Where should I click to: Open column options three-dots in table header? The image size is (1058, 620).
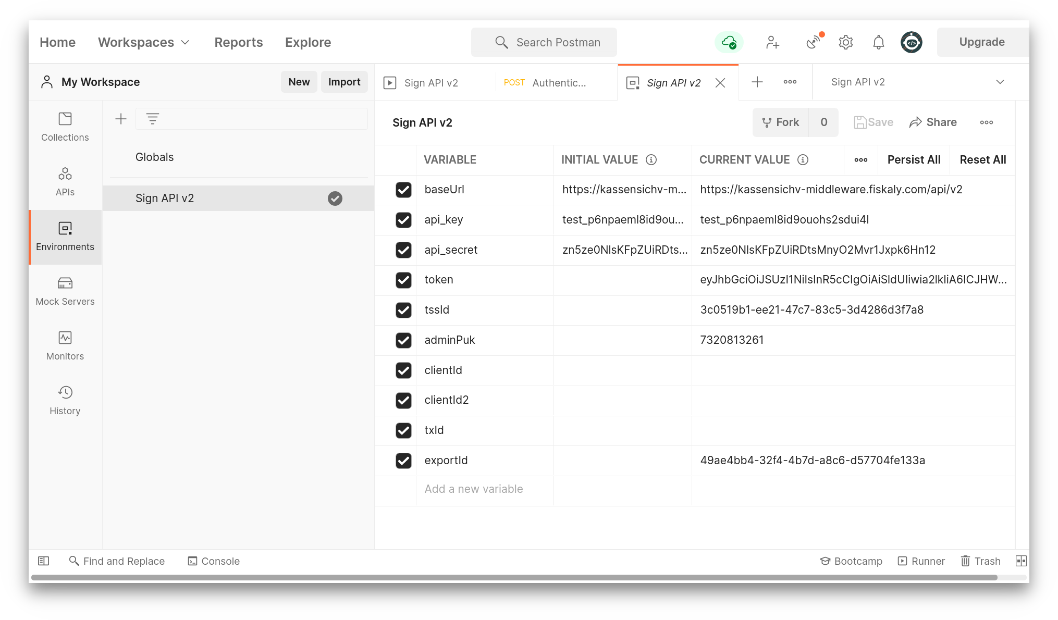coord(861,160)
